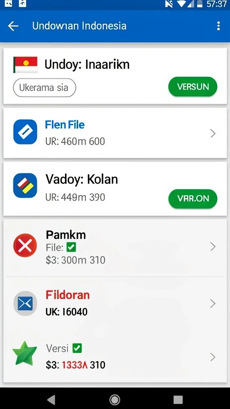The image size is (230, 409).
Task: Open the red Fildoran title link
Action: (x=67, y=295)
